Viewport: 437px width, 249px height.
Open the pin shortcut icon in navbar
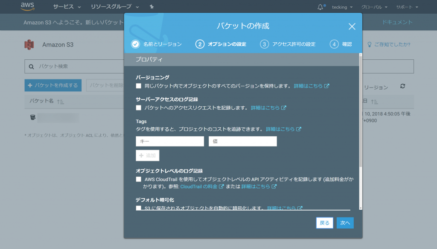pos(151,7)
